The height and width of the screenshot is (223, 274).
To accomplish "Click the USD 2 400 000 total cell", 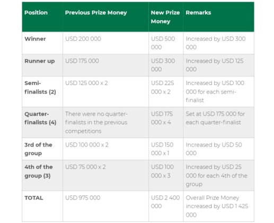I will tap(165, 202).
